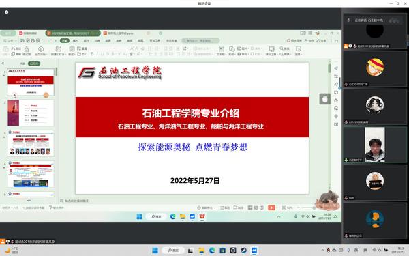
Task: Select normal view icon in status bar
Action: point(250,208)
